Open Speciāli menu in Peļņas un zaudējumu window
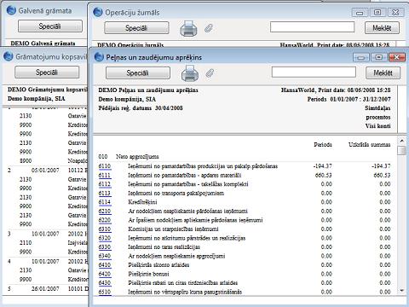Image resolution: width=409 pixels, height=307 pixels. (138, 73)
